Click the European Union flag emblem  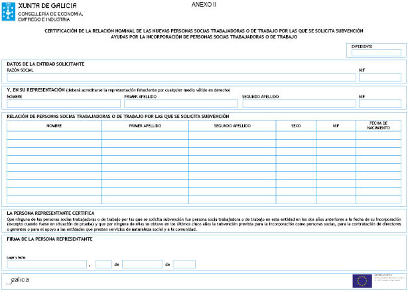click(362, 280)
